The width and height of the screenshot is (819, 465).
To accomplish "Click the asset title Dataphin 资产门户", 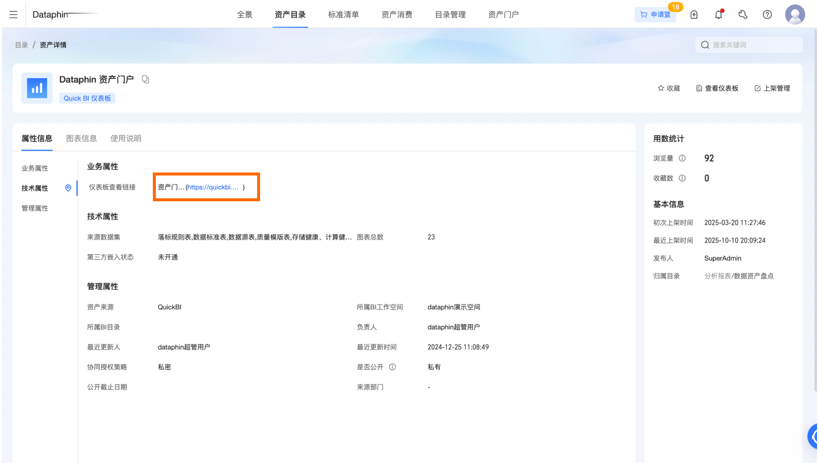I will 96,79.
